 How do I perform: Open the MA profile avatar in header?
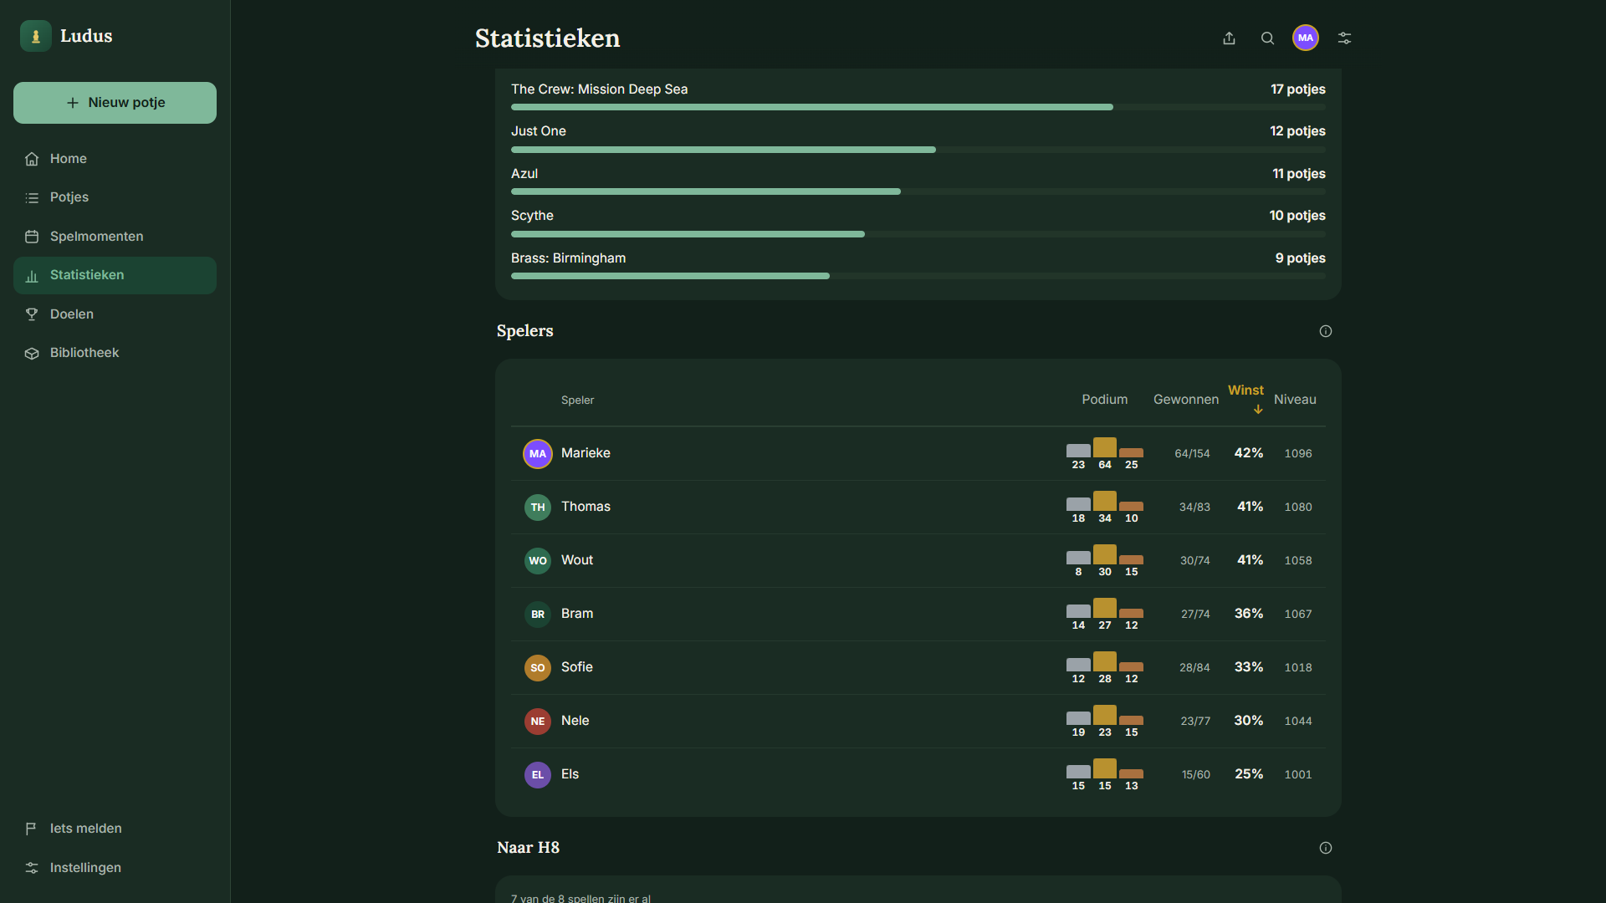click(1306, 38)
